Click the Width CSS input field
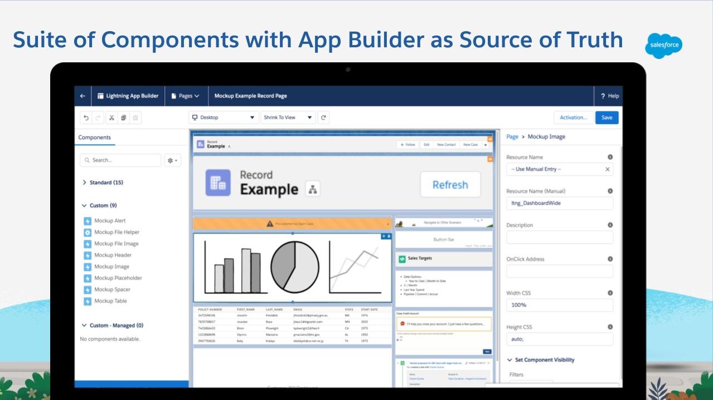 (559, 305)
